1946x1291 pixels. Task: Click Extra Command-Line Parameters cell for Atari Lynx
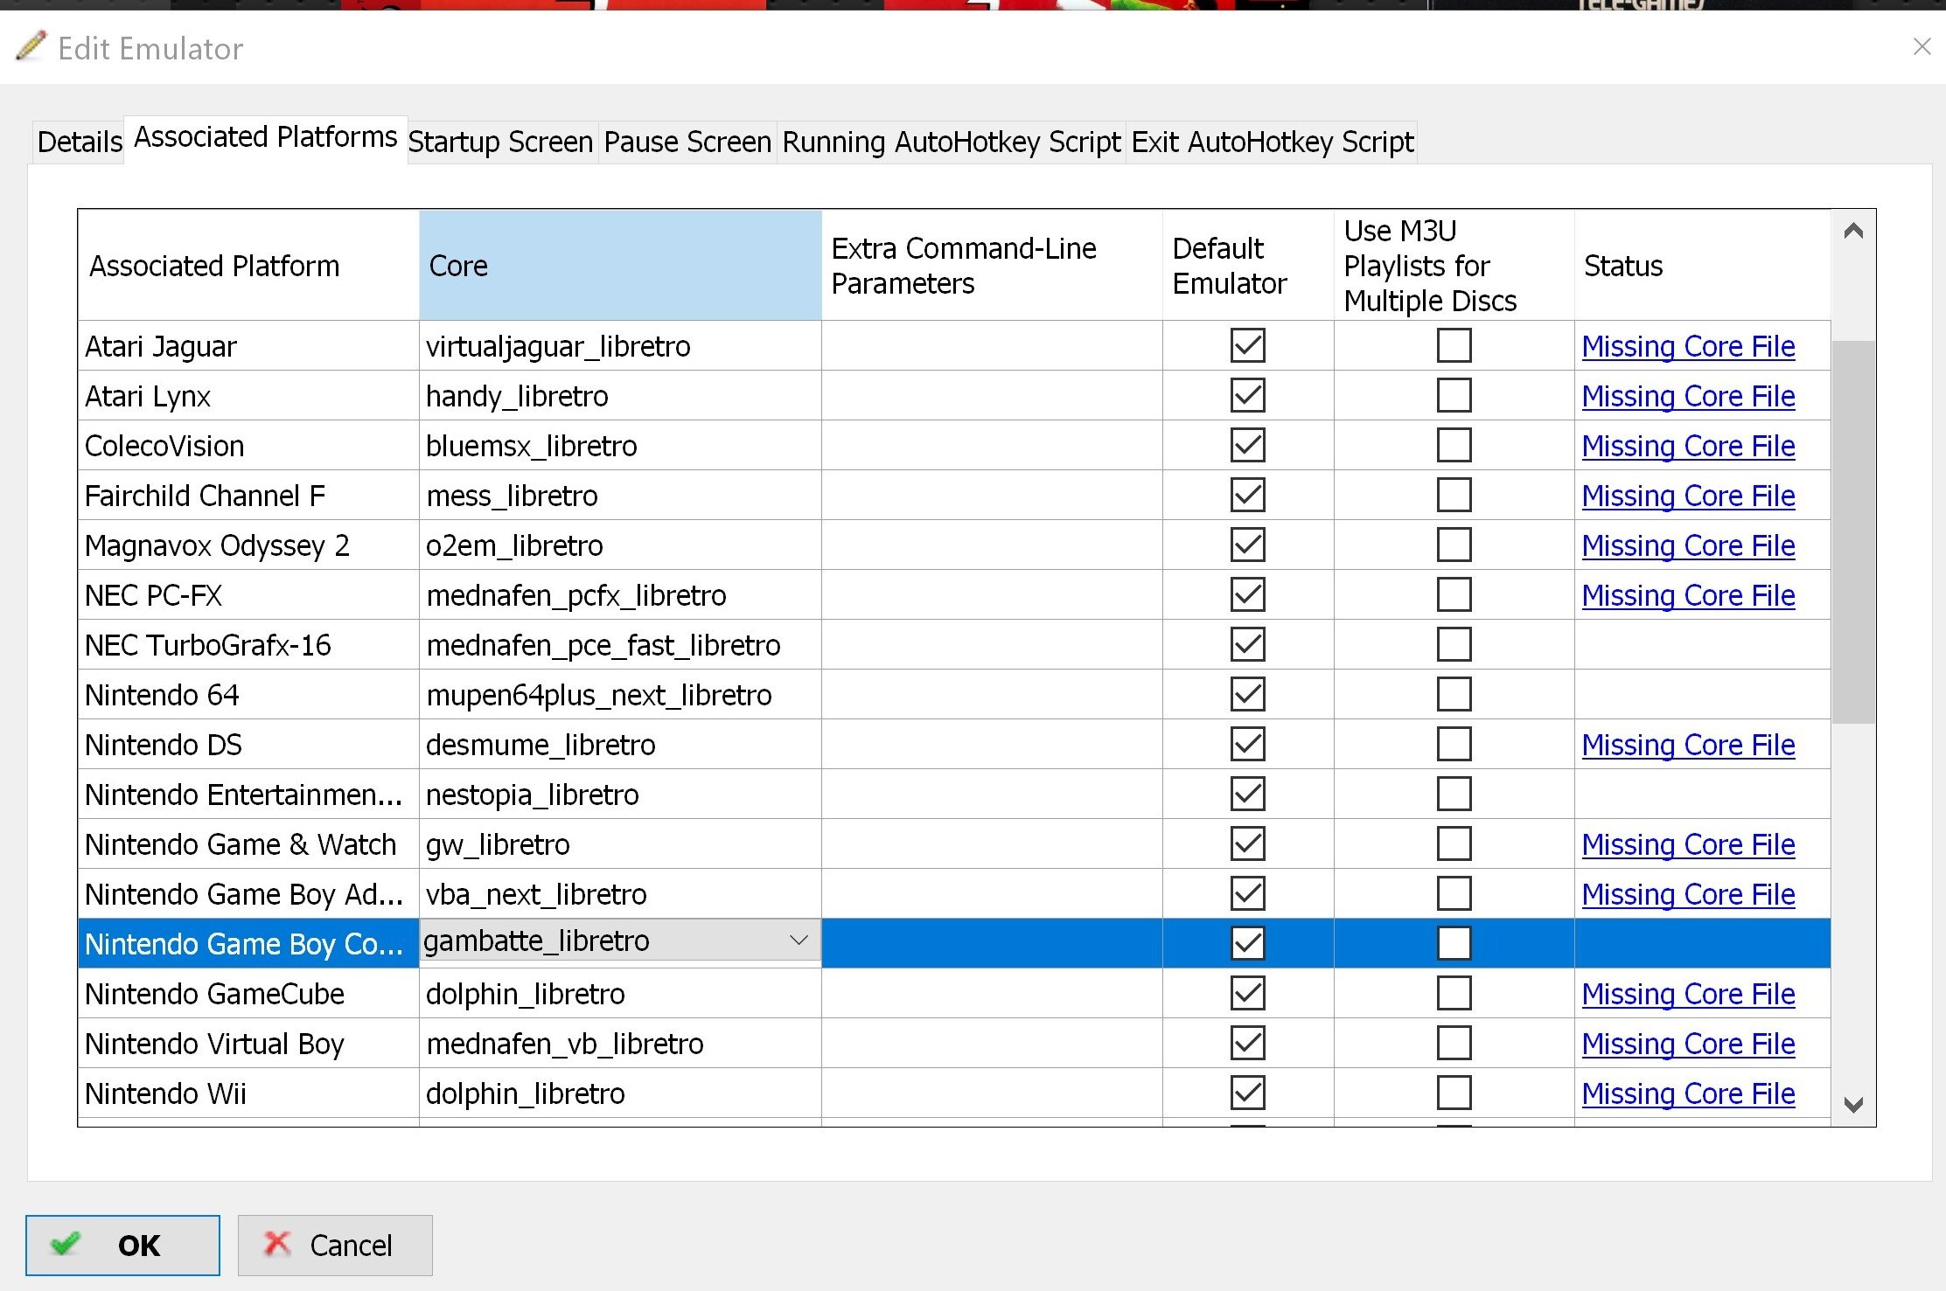pyautogui.click(x=992, y=396)
